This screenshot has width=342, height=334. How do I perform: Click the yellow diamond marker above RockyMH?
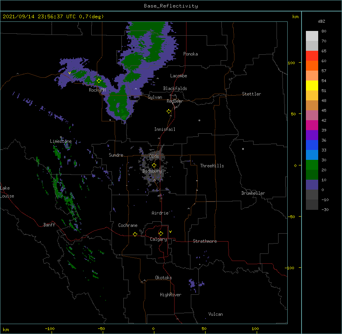99,81
